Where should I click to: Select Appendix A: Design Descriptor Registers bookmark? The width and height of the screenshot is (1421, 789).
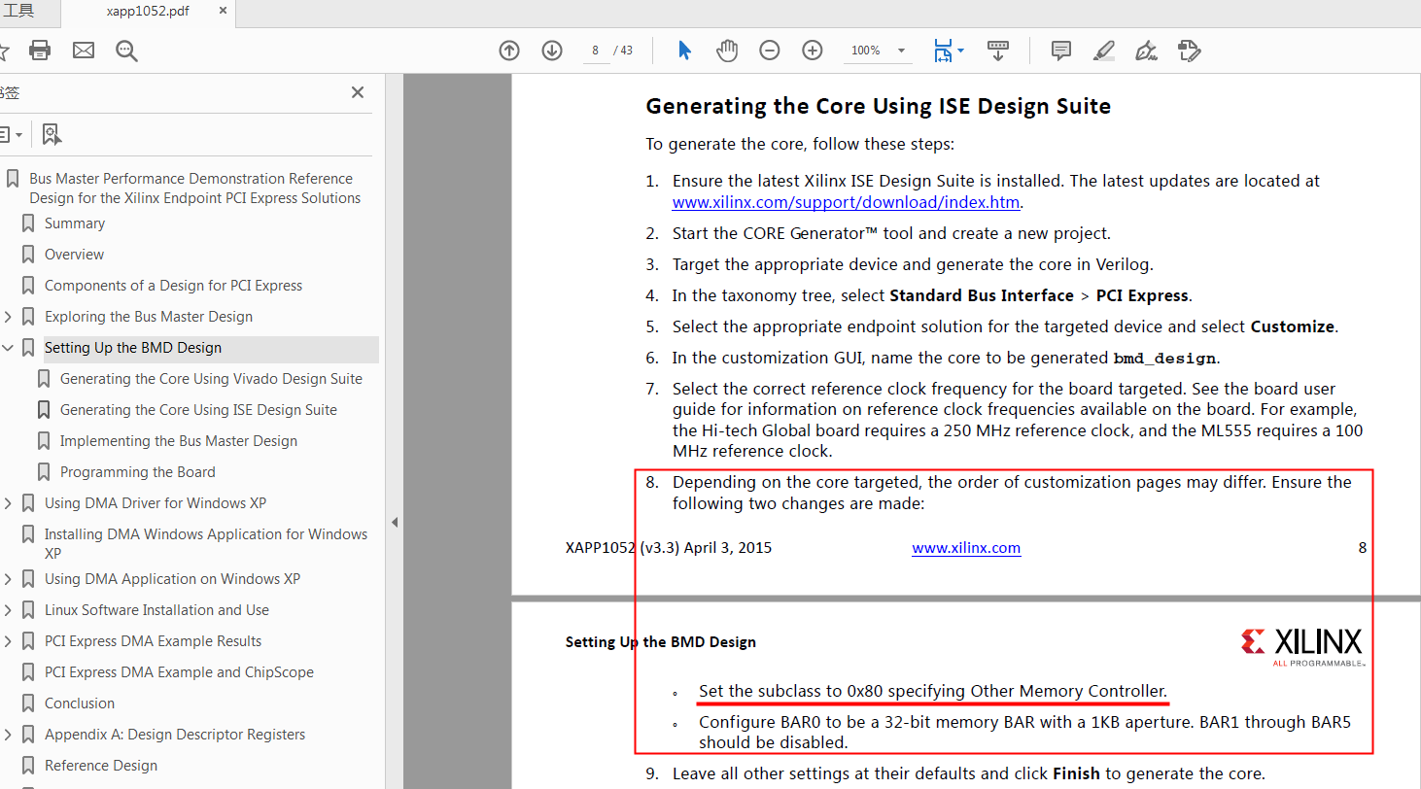[175, 735]
